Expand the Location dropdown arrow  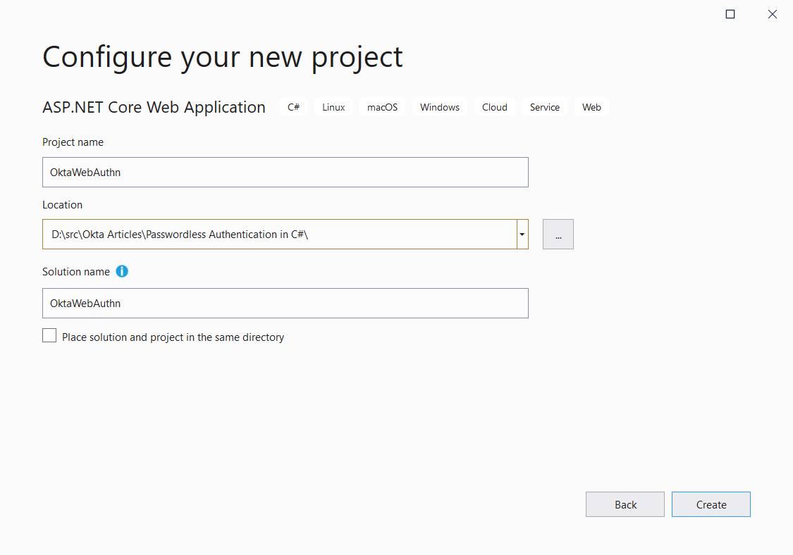pos(522,235)
